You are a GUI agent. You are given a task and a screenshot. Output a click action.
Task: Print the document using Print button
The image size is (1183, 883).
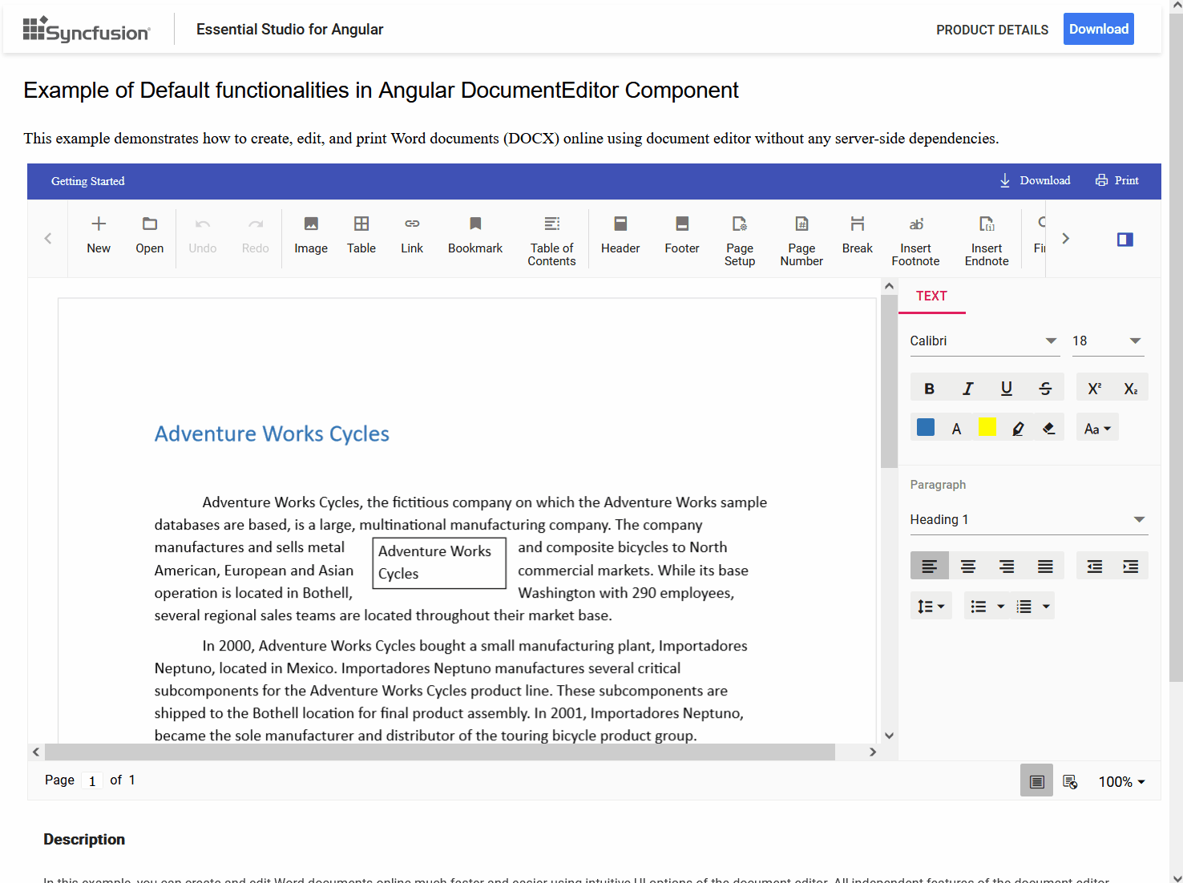click(x=1117, y=181)
